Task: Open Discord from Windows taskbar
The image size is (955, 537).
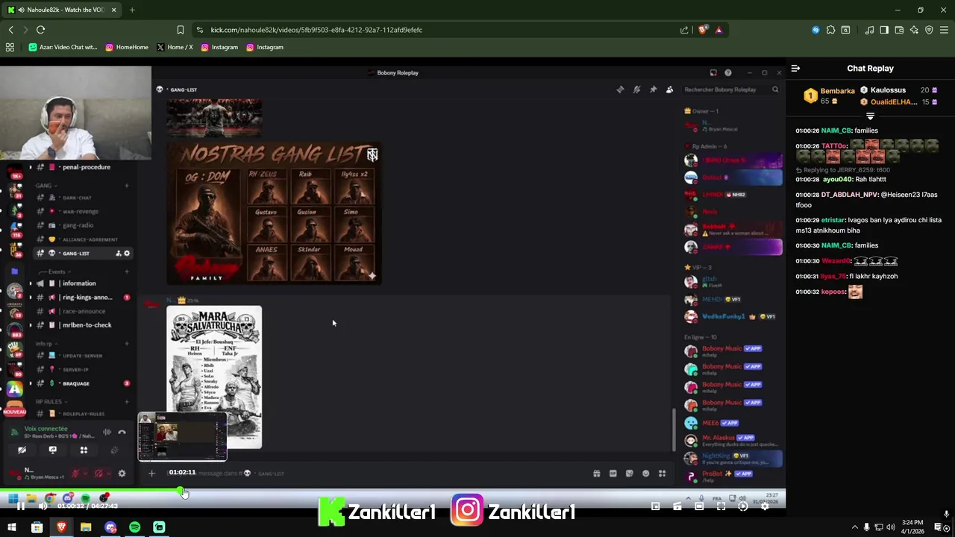Action: 110,527
